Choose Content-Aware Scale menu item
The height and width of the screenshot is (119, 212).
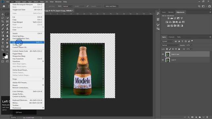click(27, 51)
